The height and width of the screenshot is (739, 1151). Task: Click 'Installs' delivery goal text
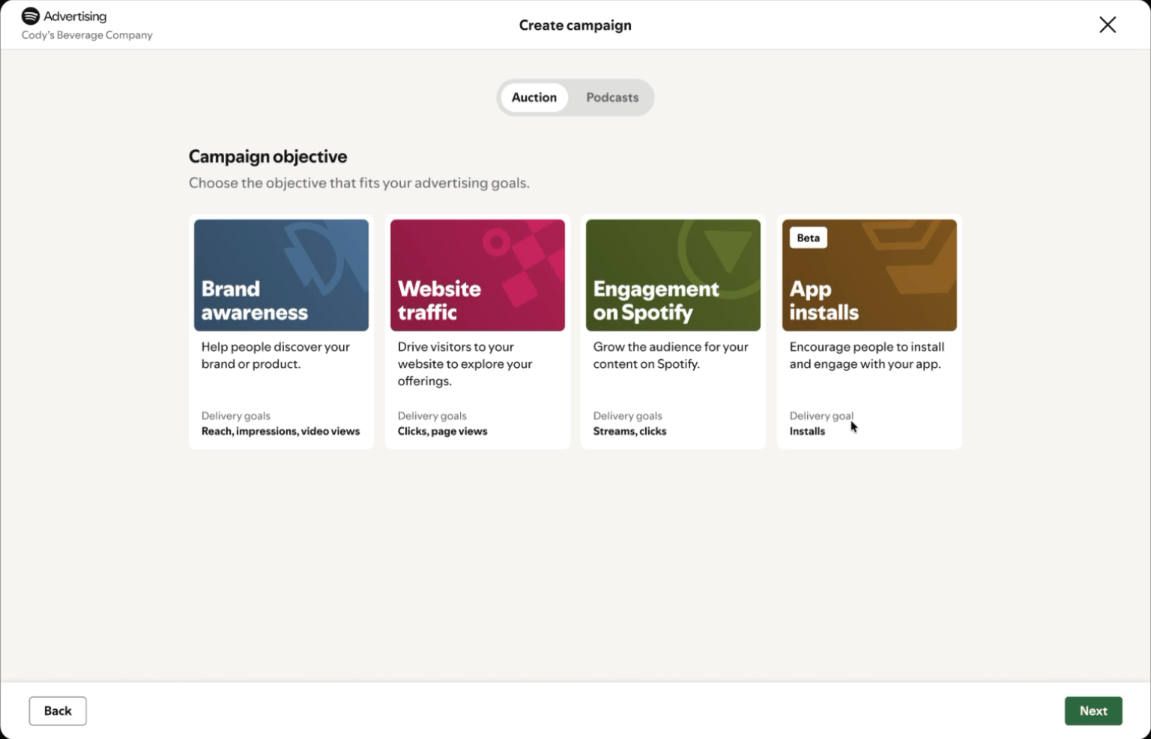pos(807,431)
